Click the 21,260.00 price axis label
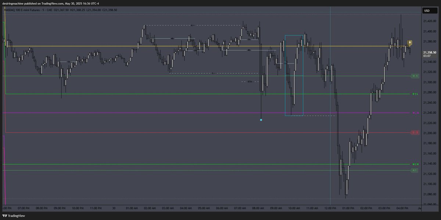The height and width of the screenshot is (220, 441). (430, 103)
